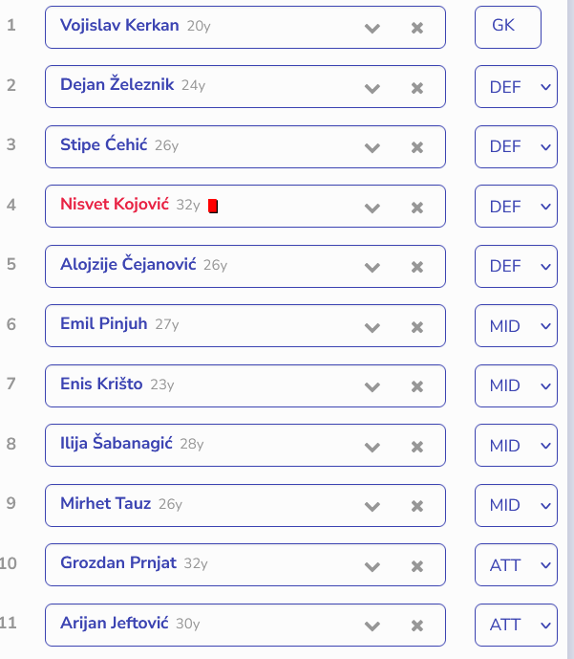Change Dejan Železnik's DEF position dropdown
Viewport: 574px width, 659px height.
(x=516, y=87)
